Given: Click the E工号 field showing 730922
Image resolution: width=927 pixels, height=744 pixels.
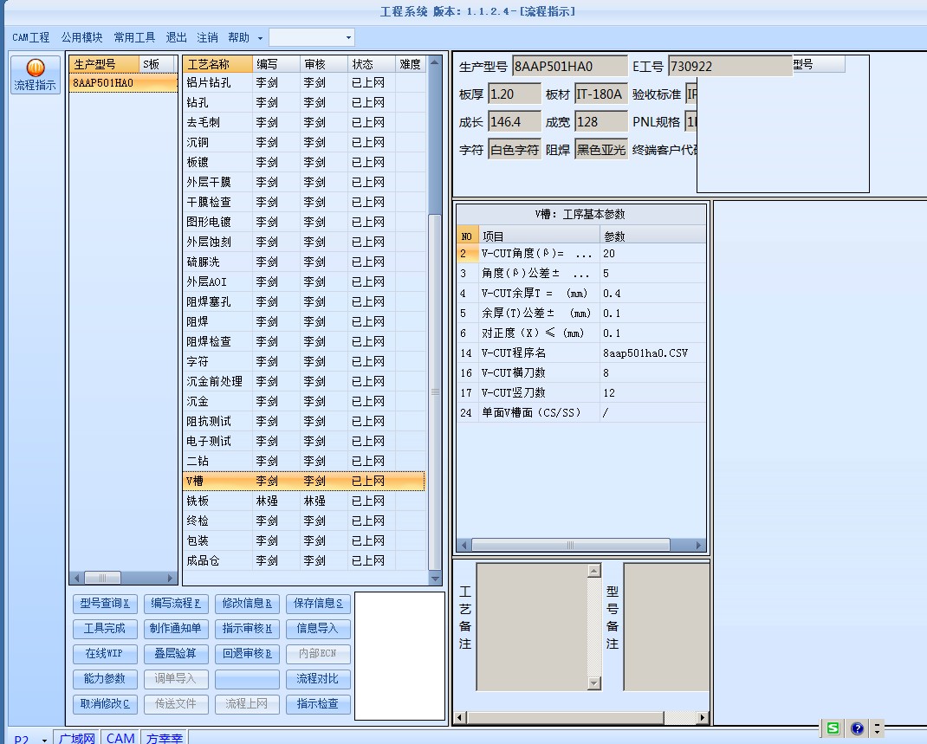Looking at the screenshot, I should (730, 66).
